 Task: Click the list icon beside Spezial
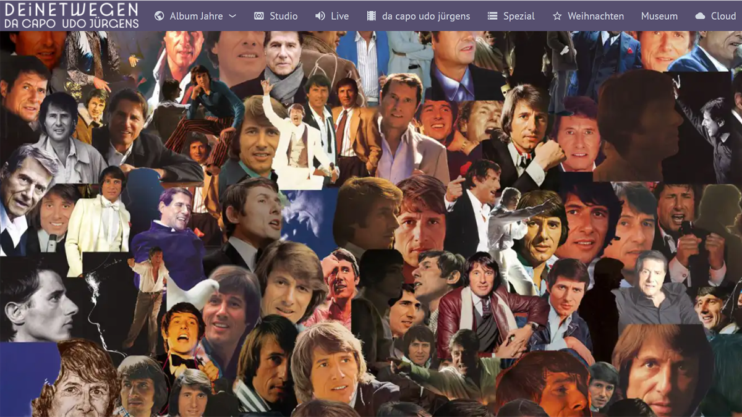492,16
